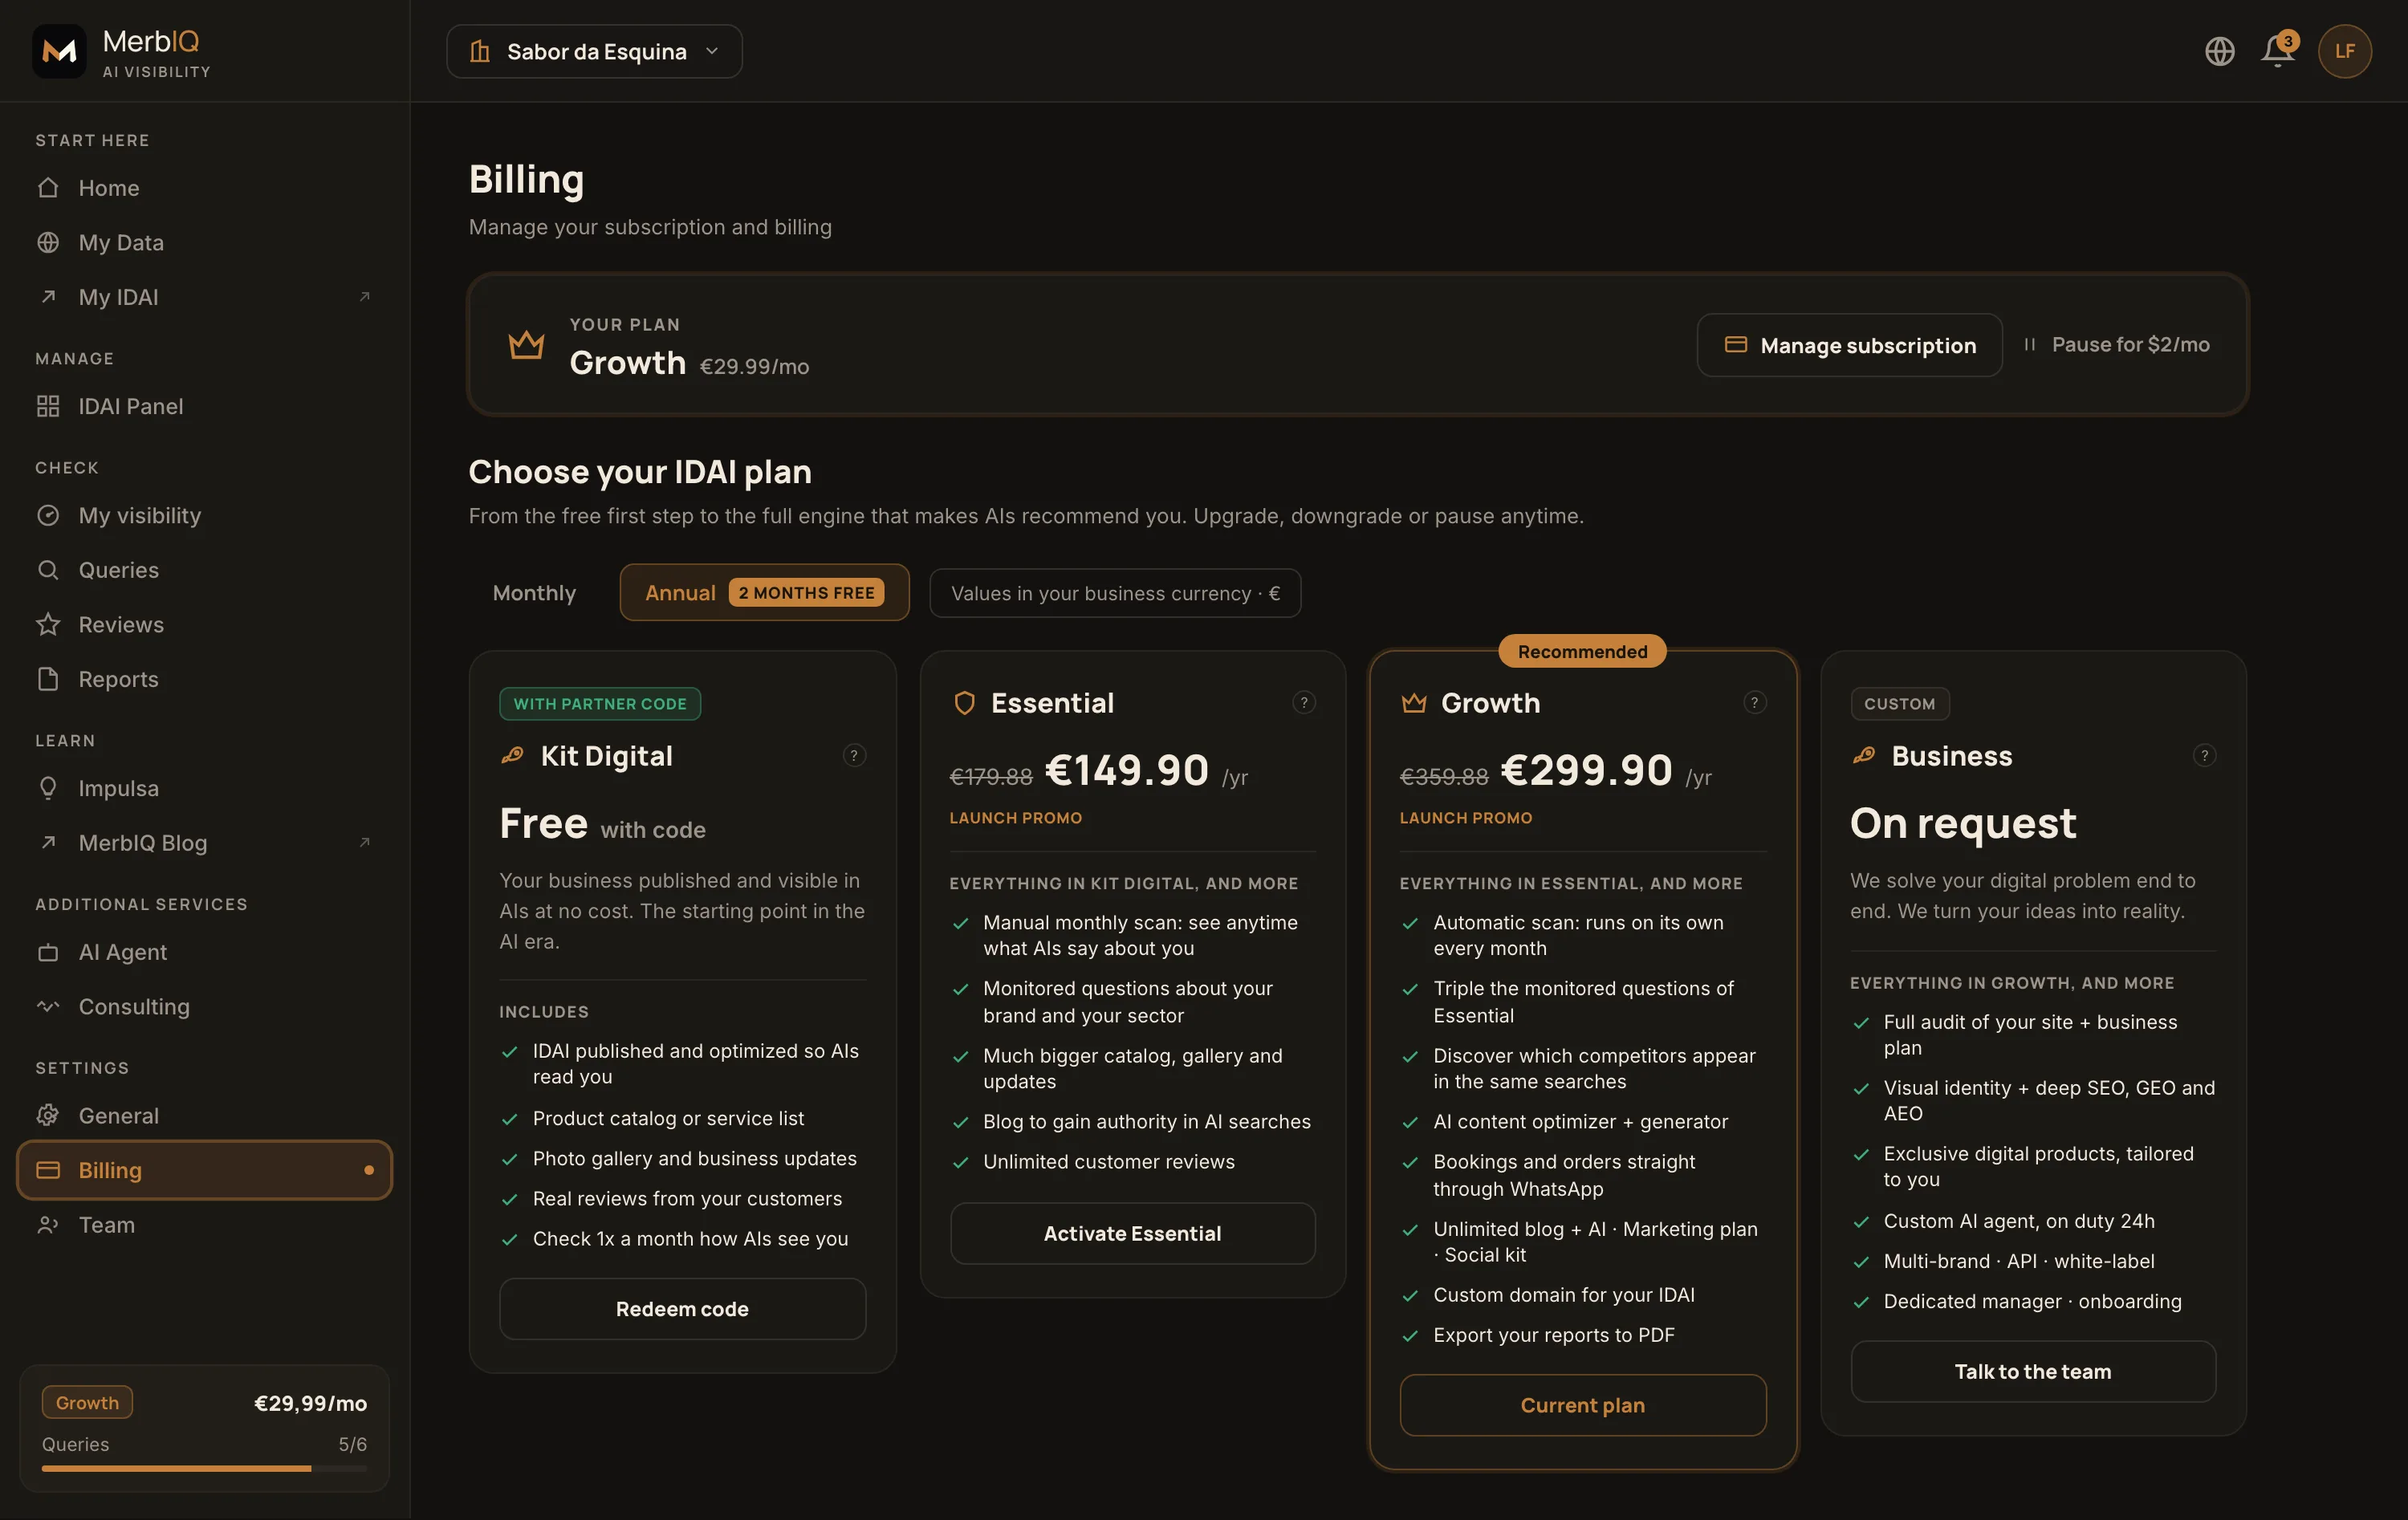Viewport: 2408px width, 1520px height.
Task: Open the LF user avatar menu
Action: (2344, 51)
